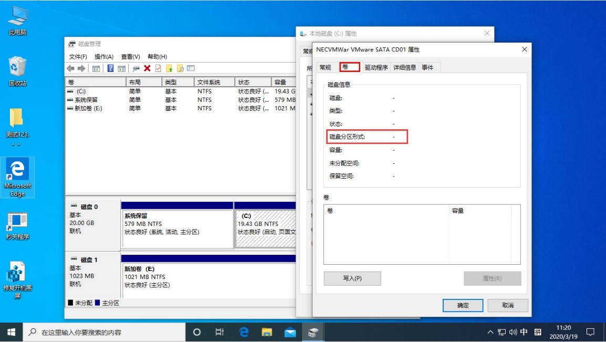Click the 取消 button
The image size is (606, 342).
tap(508, 305)
